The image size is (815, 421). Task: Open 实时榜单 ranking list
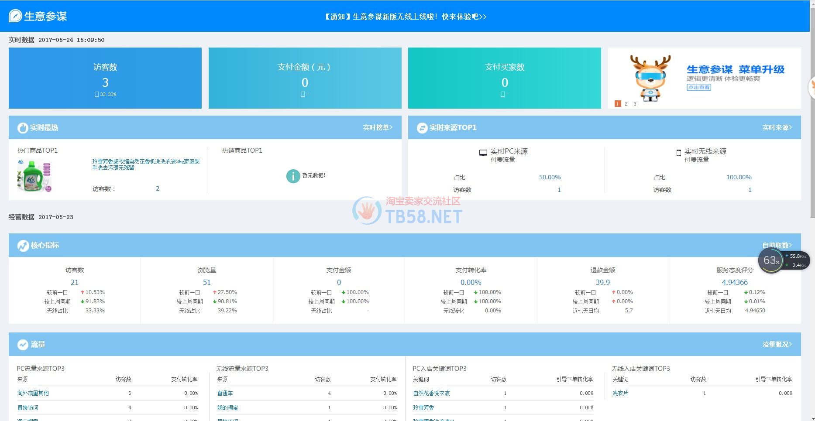[x=378, y=127]
